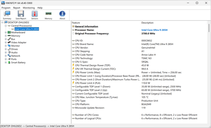This screenshot has height=128, width=211.
Task: Expand the Smart Battery node
Action: coord(6,63)
